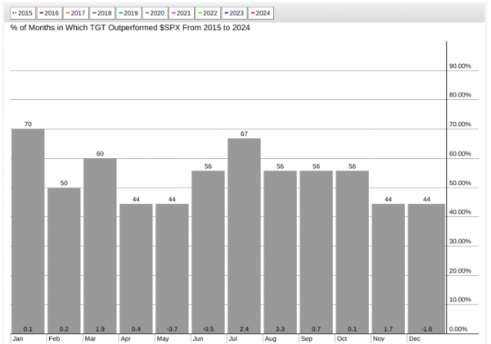Screen dimensions: 491x344
Task: Click the November bar in the chart
Action: [x=388, y=269]
